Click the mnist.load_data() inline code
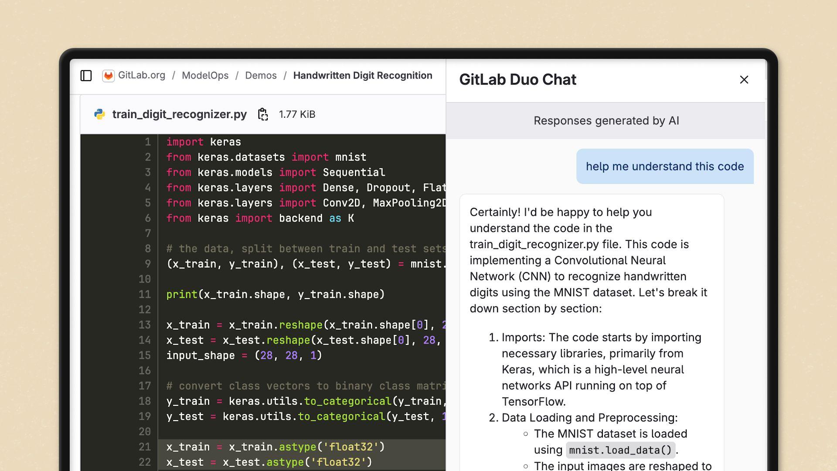Viewport: 837px width, 471px height. 620,450
